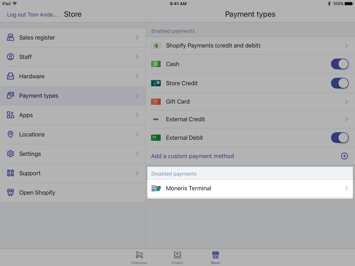Select the Staff icon in sidebar
Viewport: 355px width, 266px height.
tap(10, 57)
